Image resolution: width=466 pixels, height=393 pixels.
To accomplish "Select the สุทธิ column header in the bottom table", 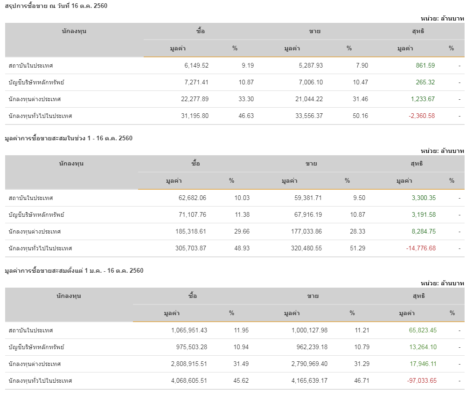I will click(x=418, y=296).
